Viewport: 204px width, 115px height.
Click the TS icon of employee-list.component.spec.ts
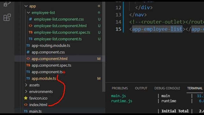[31, 32]
